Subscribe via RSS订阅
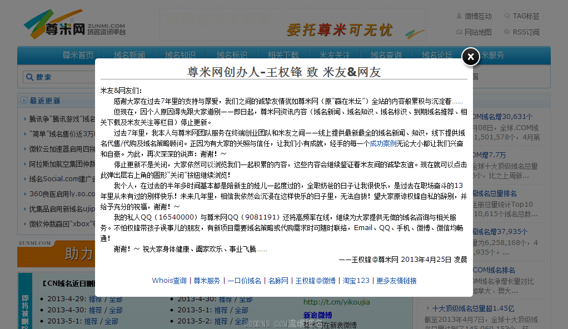568x329 pixels. pos(523,32)
